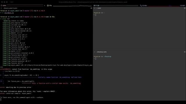Open the ~/Desktop pane hamburger menu
The image size is (186, 104).
click(x=185, y=52)
